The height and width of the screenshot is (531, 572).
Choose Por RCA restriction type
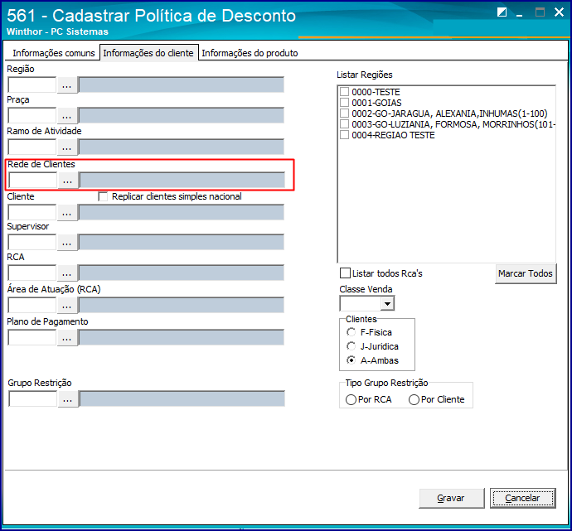click(351, 400)
